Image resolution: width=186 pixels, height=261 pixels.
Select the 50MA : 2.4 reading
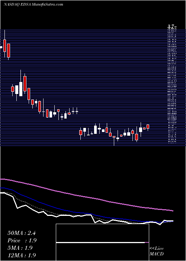pyautogui.click(x=22, y=233)
